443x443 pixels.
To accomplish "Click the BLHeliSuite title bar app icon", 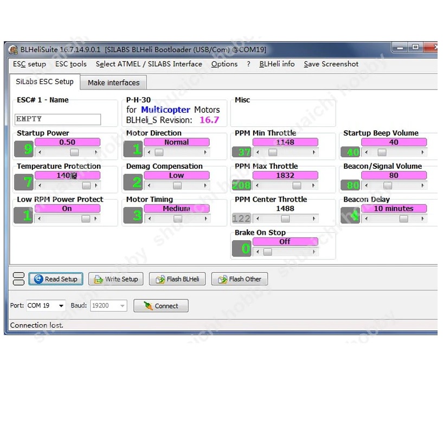I will (13, 50).
